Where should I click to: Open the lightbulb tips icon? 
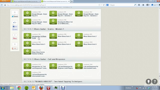coord(148,81)
